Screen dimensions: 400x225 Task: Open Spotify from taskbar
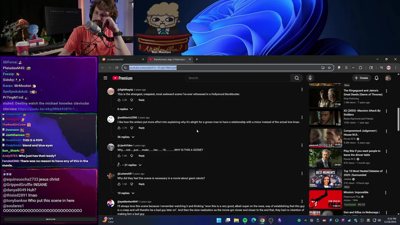(x=245, y=220)
